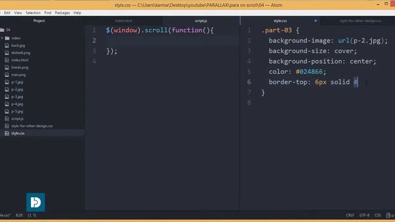The image size is (395, 222).
Task: Click the script.js file icon in tree
Action: (7, 118)
